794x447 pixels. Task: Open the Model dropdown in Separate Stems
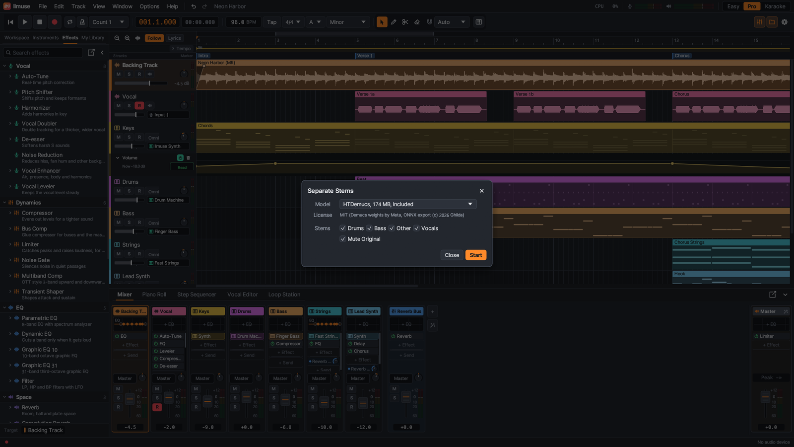(x=408, y=204)
